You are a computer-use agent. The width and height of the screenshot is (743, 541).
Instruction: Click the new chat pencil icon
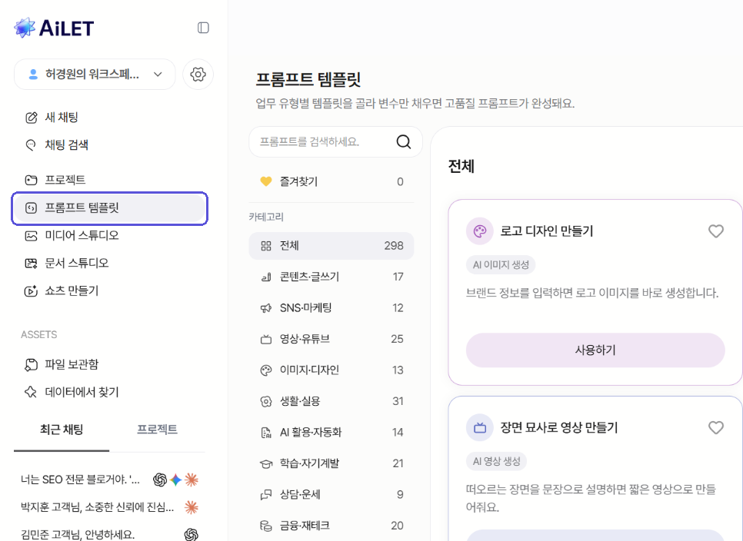click(32, 118)
